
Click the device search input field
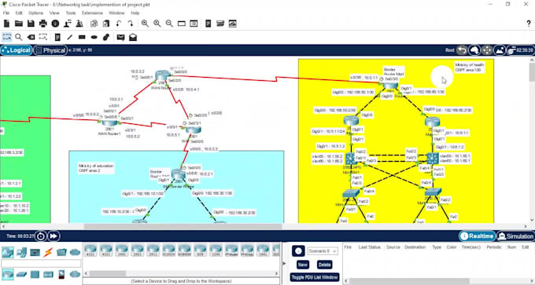coord(41,263)
